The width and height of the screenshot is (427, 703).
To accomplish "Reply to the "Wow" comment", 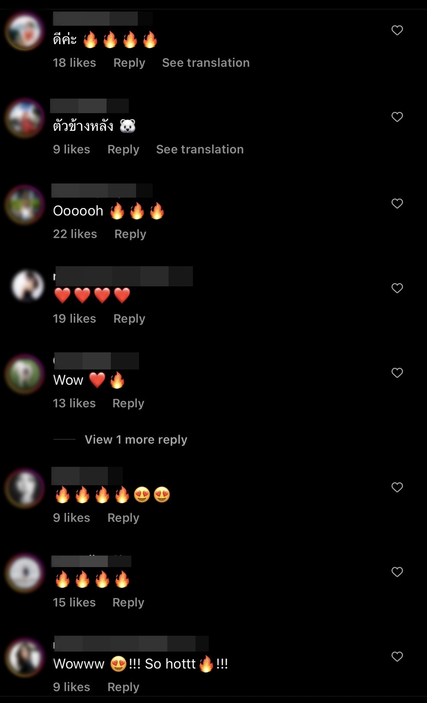I will (128, 403).
